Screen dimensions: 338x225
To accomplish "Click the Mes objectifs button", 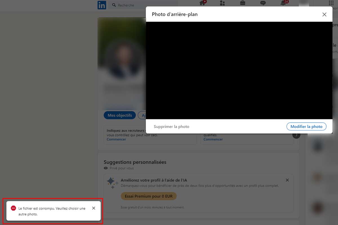I will [120, 115].
